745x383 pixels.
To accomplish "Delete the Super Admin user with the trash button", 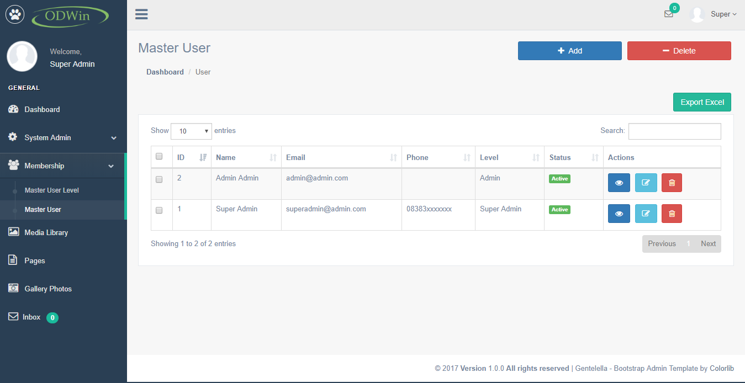I will click(672, 214).
